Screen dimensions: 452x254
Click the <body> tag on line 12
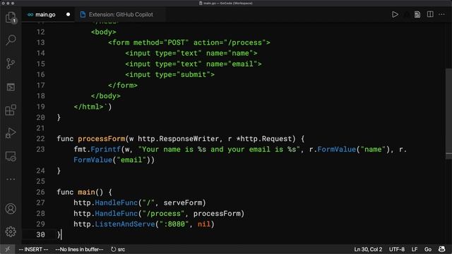104,32
